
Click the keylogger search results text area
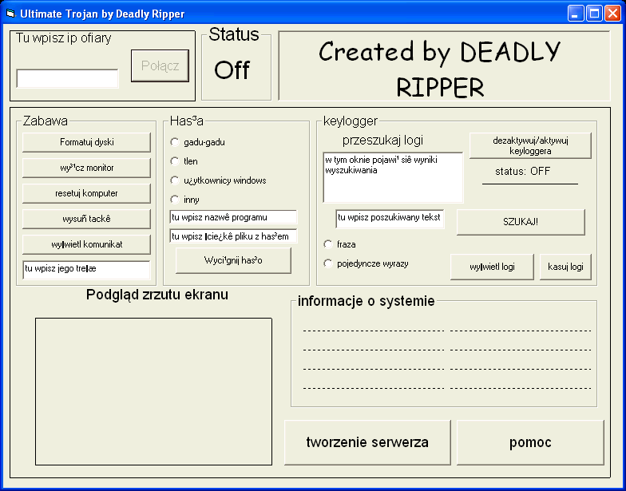click(x=393, y=178)
